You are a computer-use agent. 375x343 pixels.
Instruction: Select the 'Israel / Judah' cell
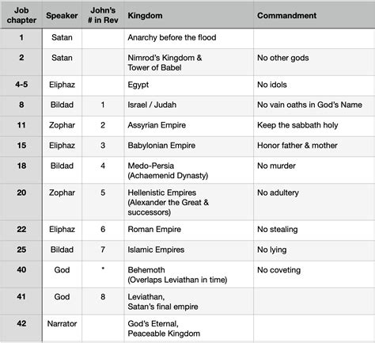tap(189, 106)
